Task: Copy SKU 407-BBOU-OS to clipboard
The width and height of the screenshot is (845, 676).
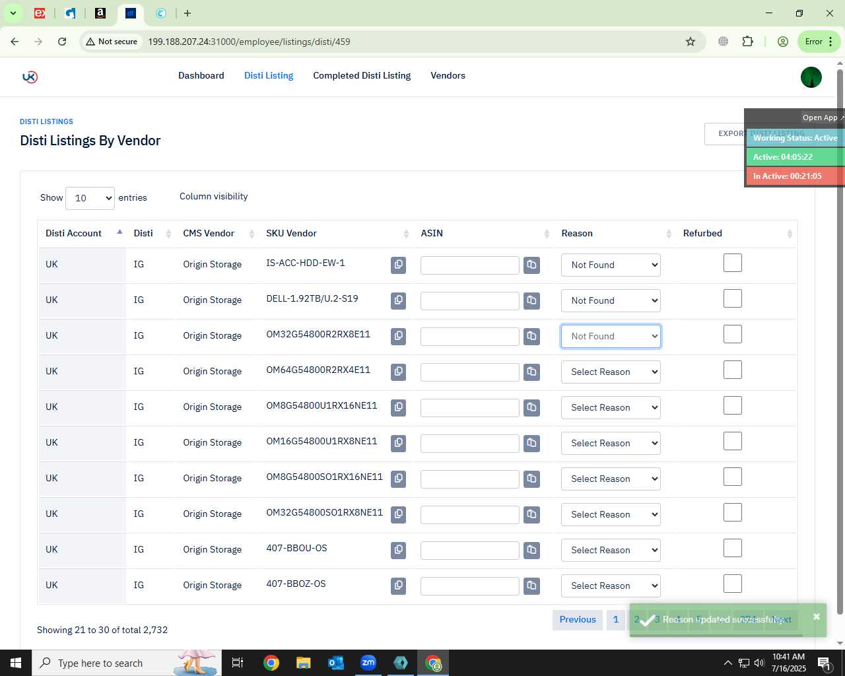Action: click(x=398, y=550)
